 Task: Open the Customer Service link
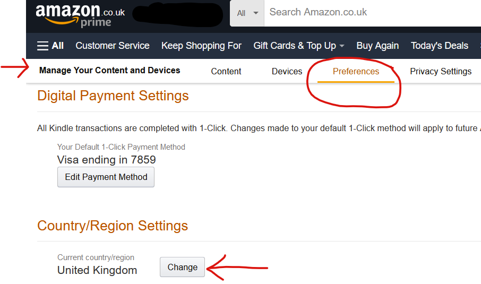[113, 46]
